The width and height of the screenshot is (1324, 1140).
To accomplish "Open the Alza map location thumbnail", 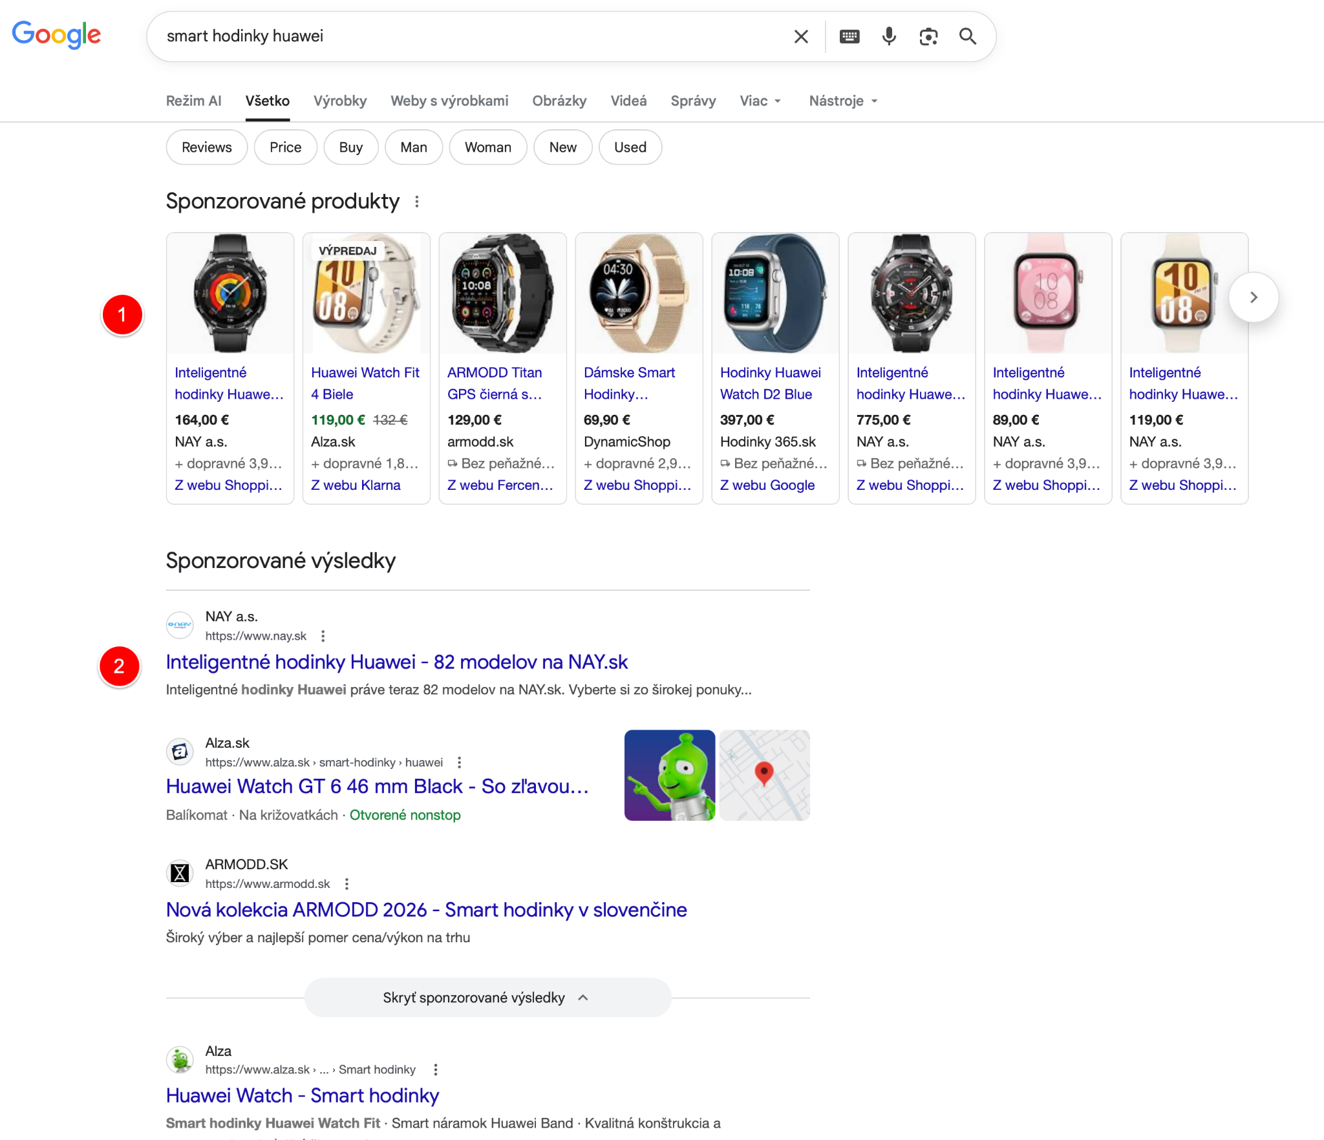I will (764, 775).
